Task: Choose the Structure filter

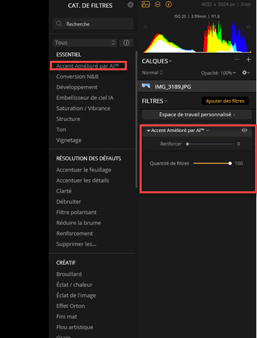Action: pos(68,119)
